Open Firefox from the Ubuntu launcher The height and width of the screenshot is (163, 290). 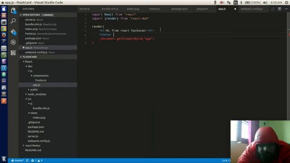click(x=4, y=35)
